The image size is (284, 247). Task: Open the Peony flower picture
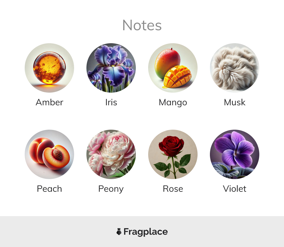pos(111,154)
